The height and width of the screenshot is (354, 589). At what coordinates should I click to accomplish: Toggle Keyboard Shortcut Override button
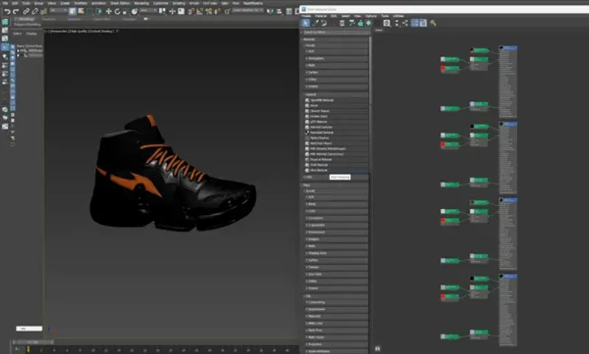pos(181,12)
